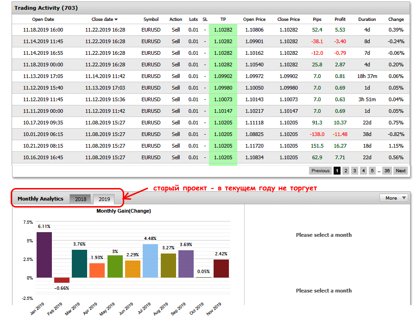Viewport: 417px width, 325px height.
Task: Select the 2019 analytics tab
Action: click(x=104, y=199)
